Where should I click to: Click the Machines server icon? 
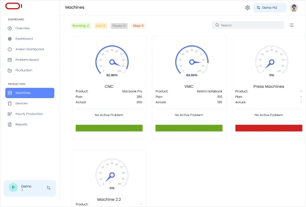pyautogui.click(x=10, y=93)
